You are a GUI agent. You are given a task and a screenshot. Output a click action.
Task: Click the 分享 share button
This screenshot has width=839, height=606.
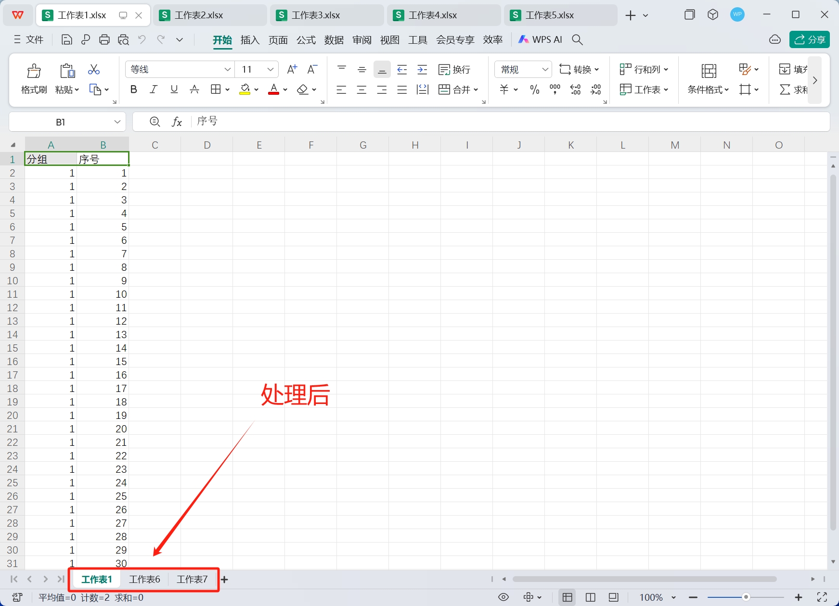pyautogui.click(x=809, y=39)
